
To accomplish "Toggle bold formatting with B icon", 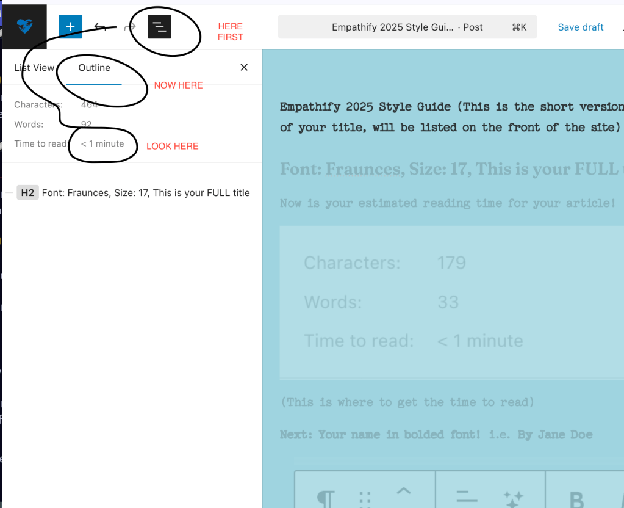I will [576, 498].
